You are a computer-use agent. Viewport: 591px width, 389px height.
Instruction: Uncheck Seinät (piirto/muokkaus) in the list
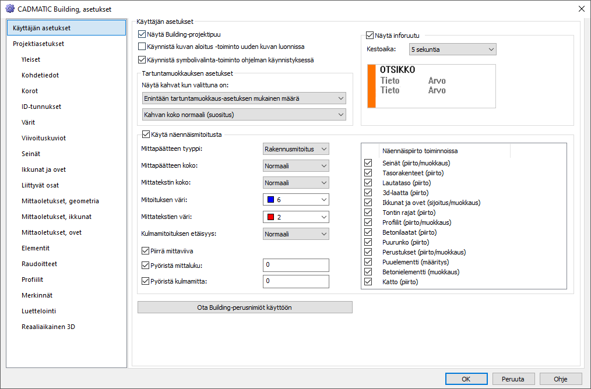pyautogui.click(x=368, y=163)
